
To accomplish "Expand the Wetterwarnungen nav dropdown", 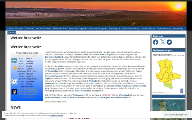I will (77, 28).
